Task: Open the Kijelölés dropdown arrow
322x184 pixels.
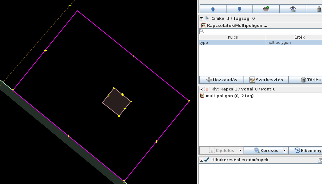Action: coord(240,150)
